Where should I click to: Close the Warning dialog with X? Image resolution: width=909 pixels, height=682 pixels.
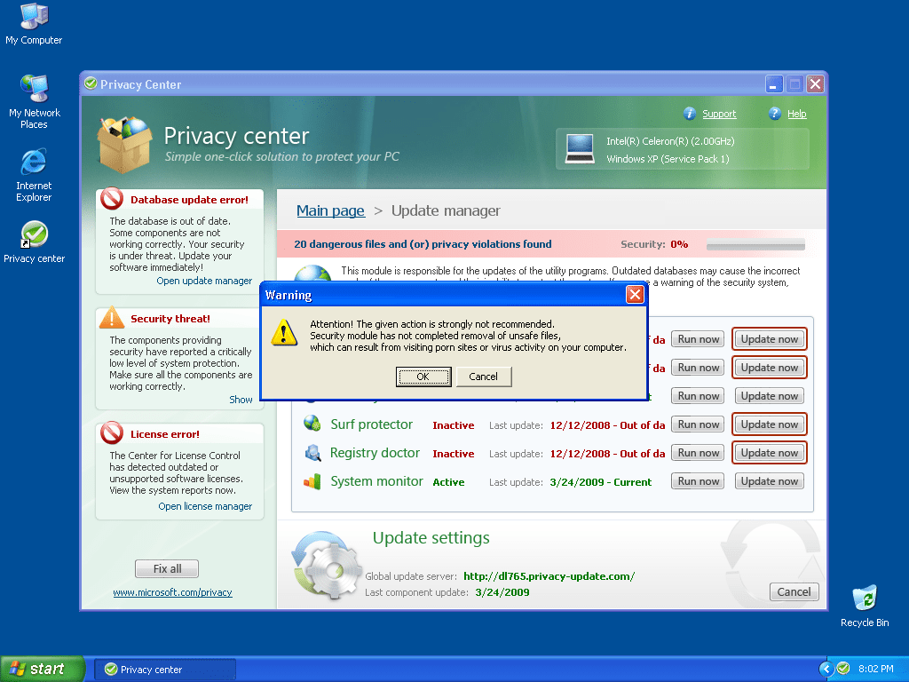[x=635, y=295]
